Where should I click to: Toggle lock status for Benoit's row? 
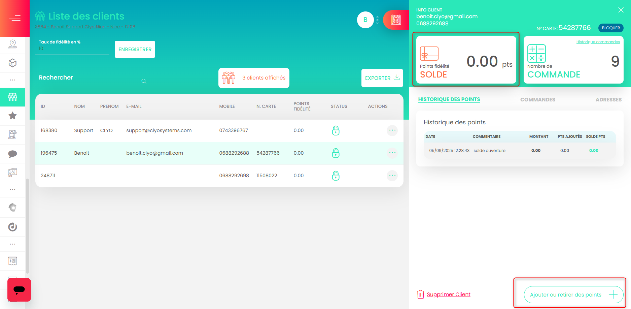pos(336,153)
